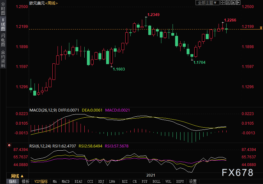Choose the BIAS indicator
The width and height of the screenshot is (263, 184).
[79, 181]
